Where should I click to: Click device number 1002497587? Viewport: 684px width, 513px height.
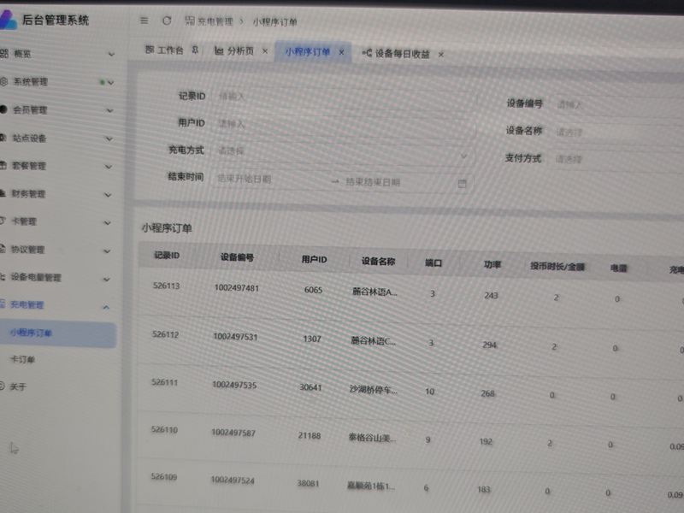233,433
